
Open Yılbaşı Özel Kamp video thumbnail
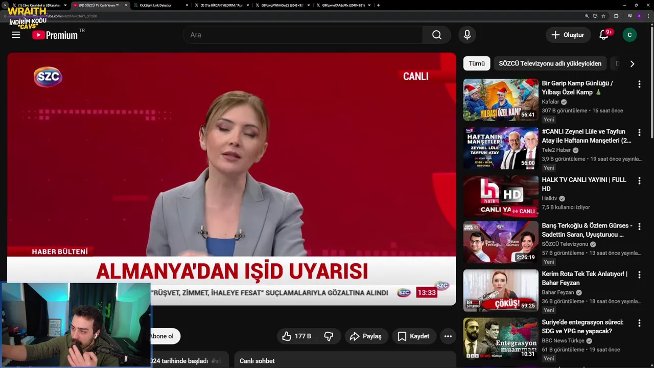[x=501, y=100]
